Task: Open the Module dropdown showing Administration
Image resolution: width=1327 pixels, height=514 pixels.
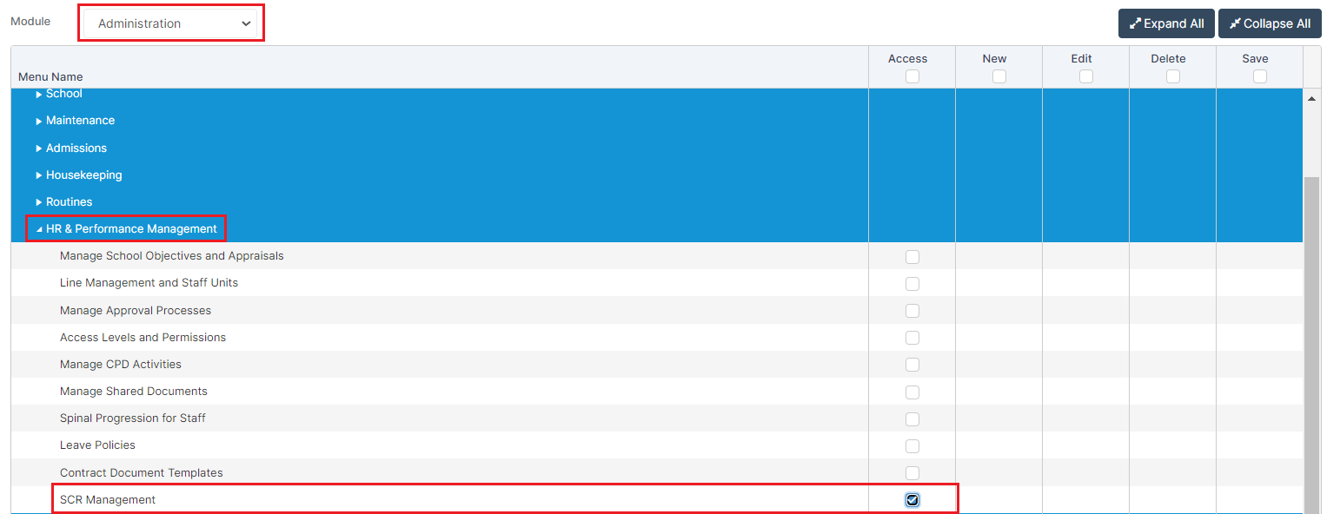Action: (x=171, y=23)
